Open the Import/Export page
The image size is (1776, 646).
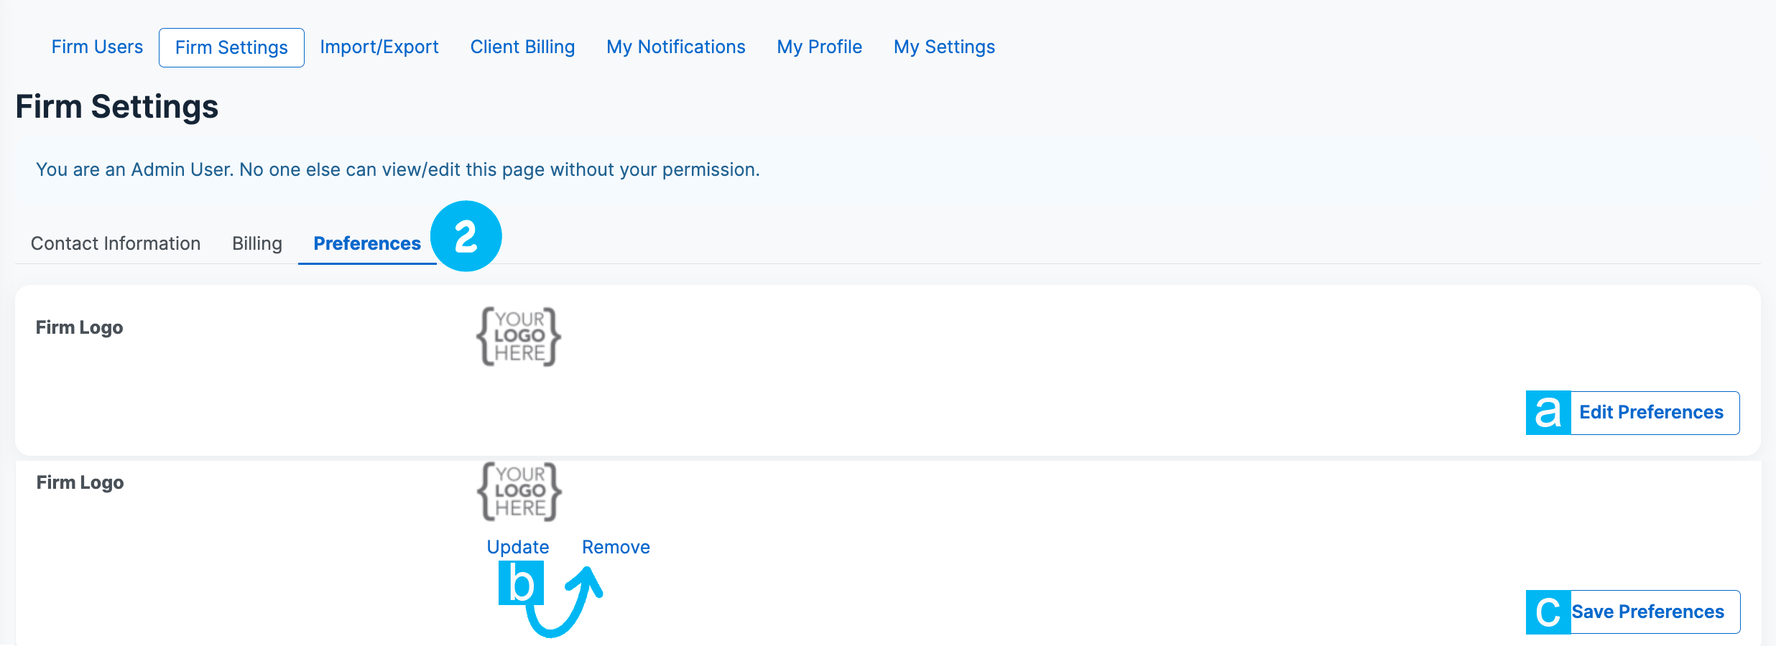click(379, 47)
